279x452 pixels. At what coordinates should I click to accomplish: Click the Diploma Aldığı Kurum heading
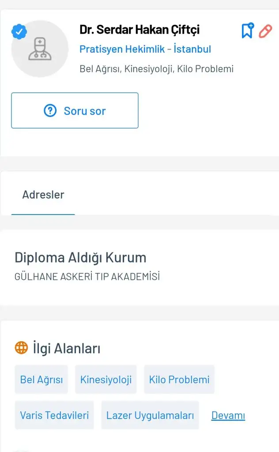pos(80,257)
